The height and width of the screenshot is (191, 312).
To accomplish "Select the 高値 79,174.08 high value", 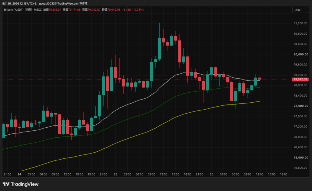I will tap(72, 9).
